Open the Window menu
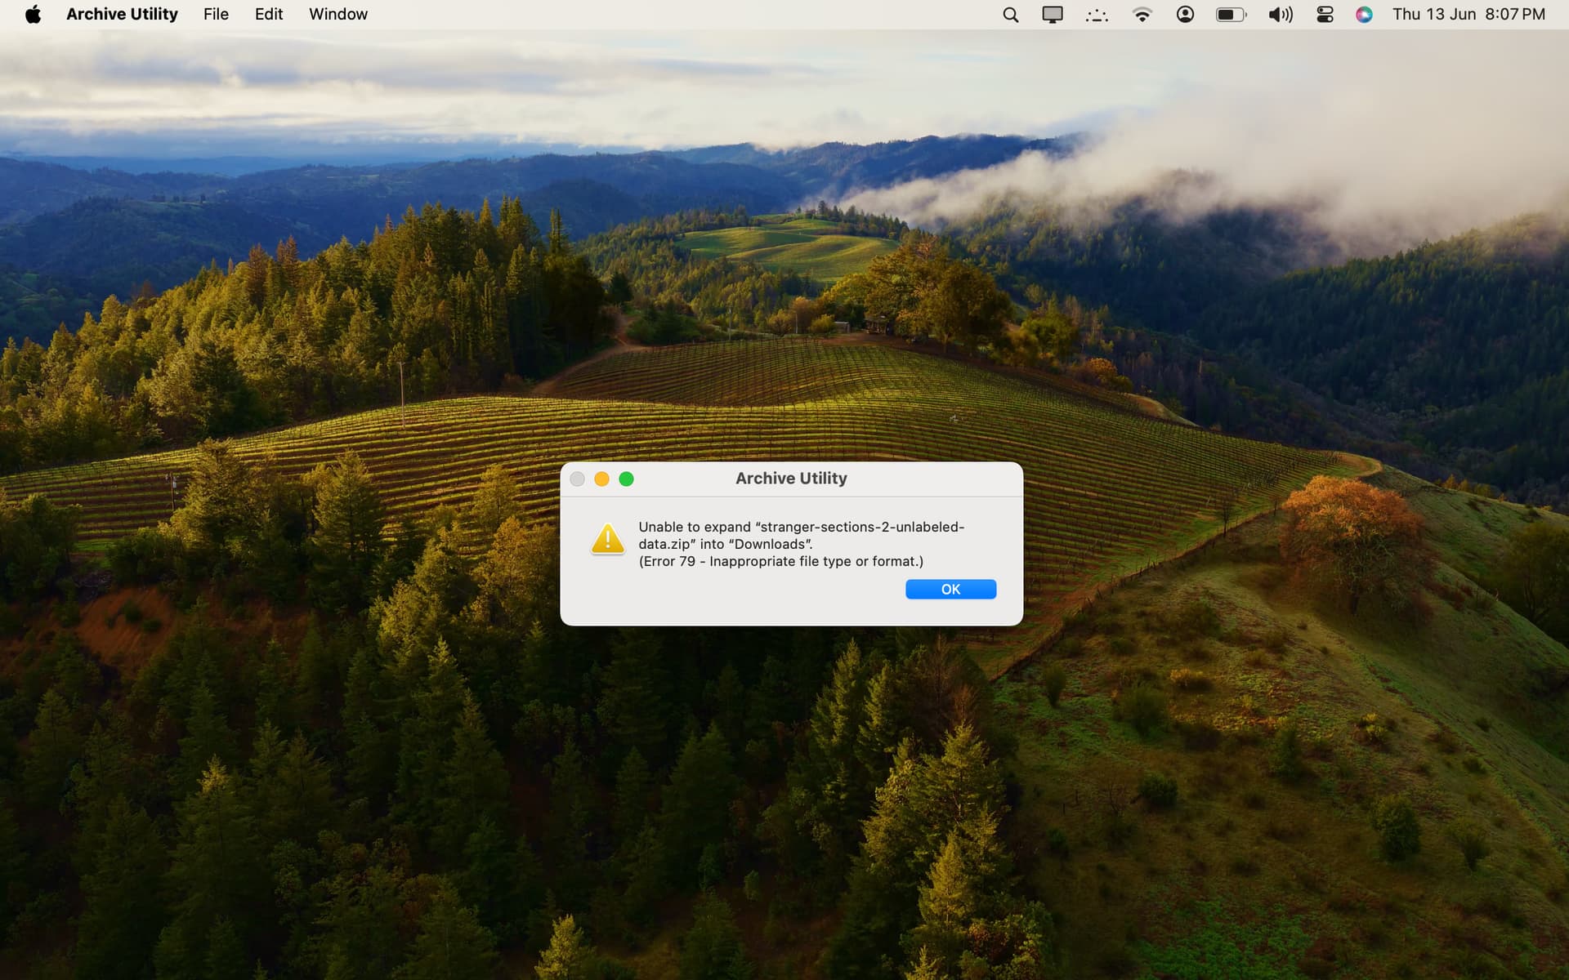The height and width of the screenshot is (980, 1569). click(x=337, y=15)
